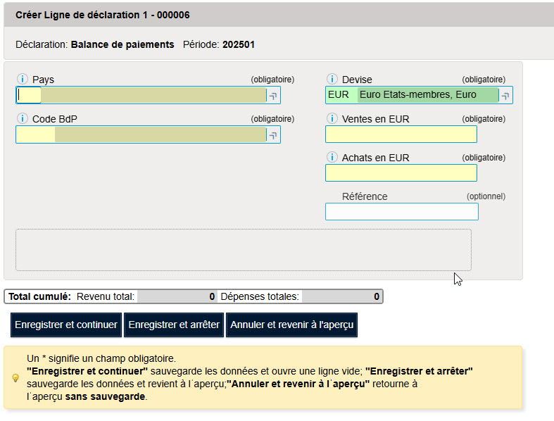Open the Code BdP lookup list
The width and height of the screenshot is (554, 421).
point(273,135)
